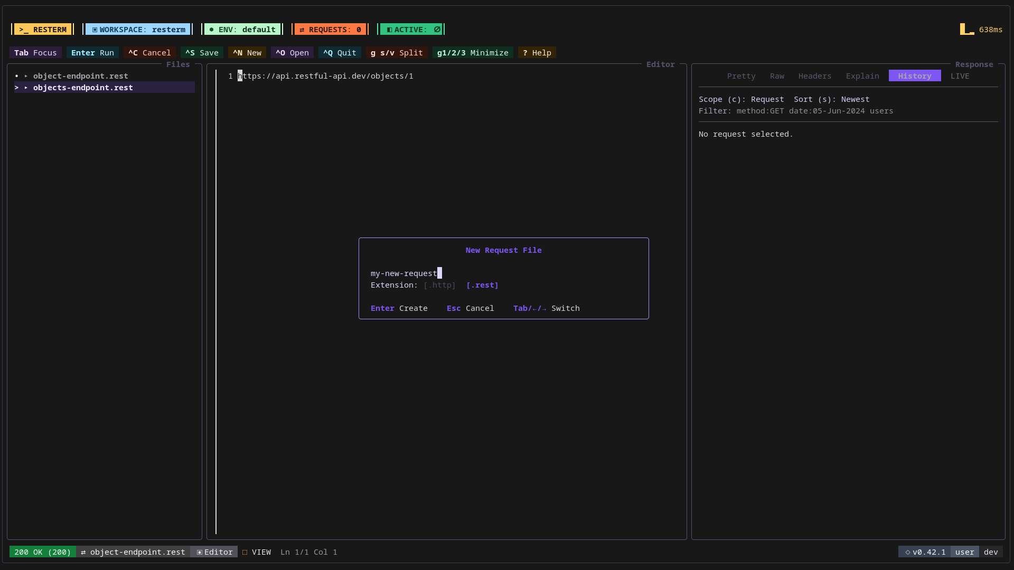Click the g1/2/3 Minimize shortcut button
Screen dimensions: 1014x570
(473, 53)
